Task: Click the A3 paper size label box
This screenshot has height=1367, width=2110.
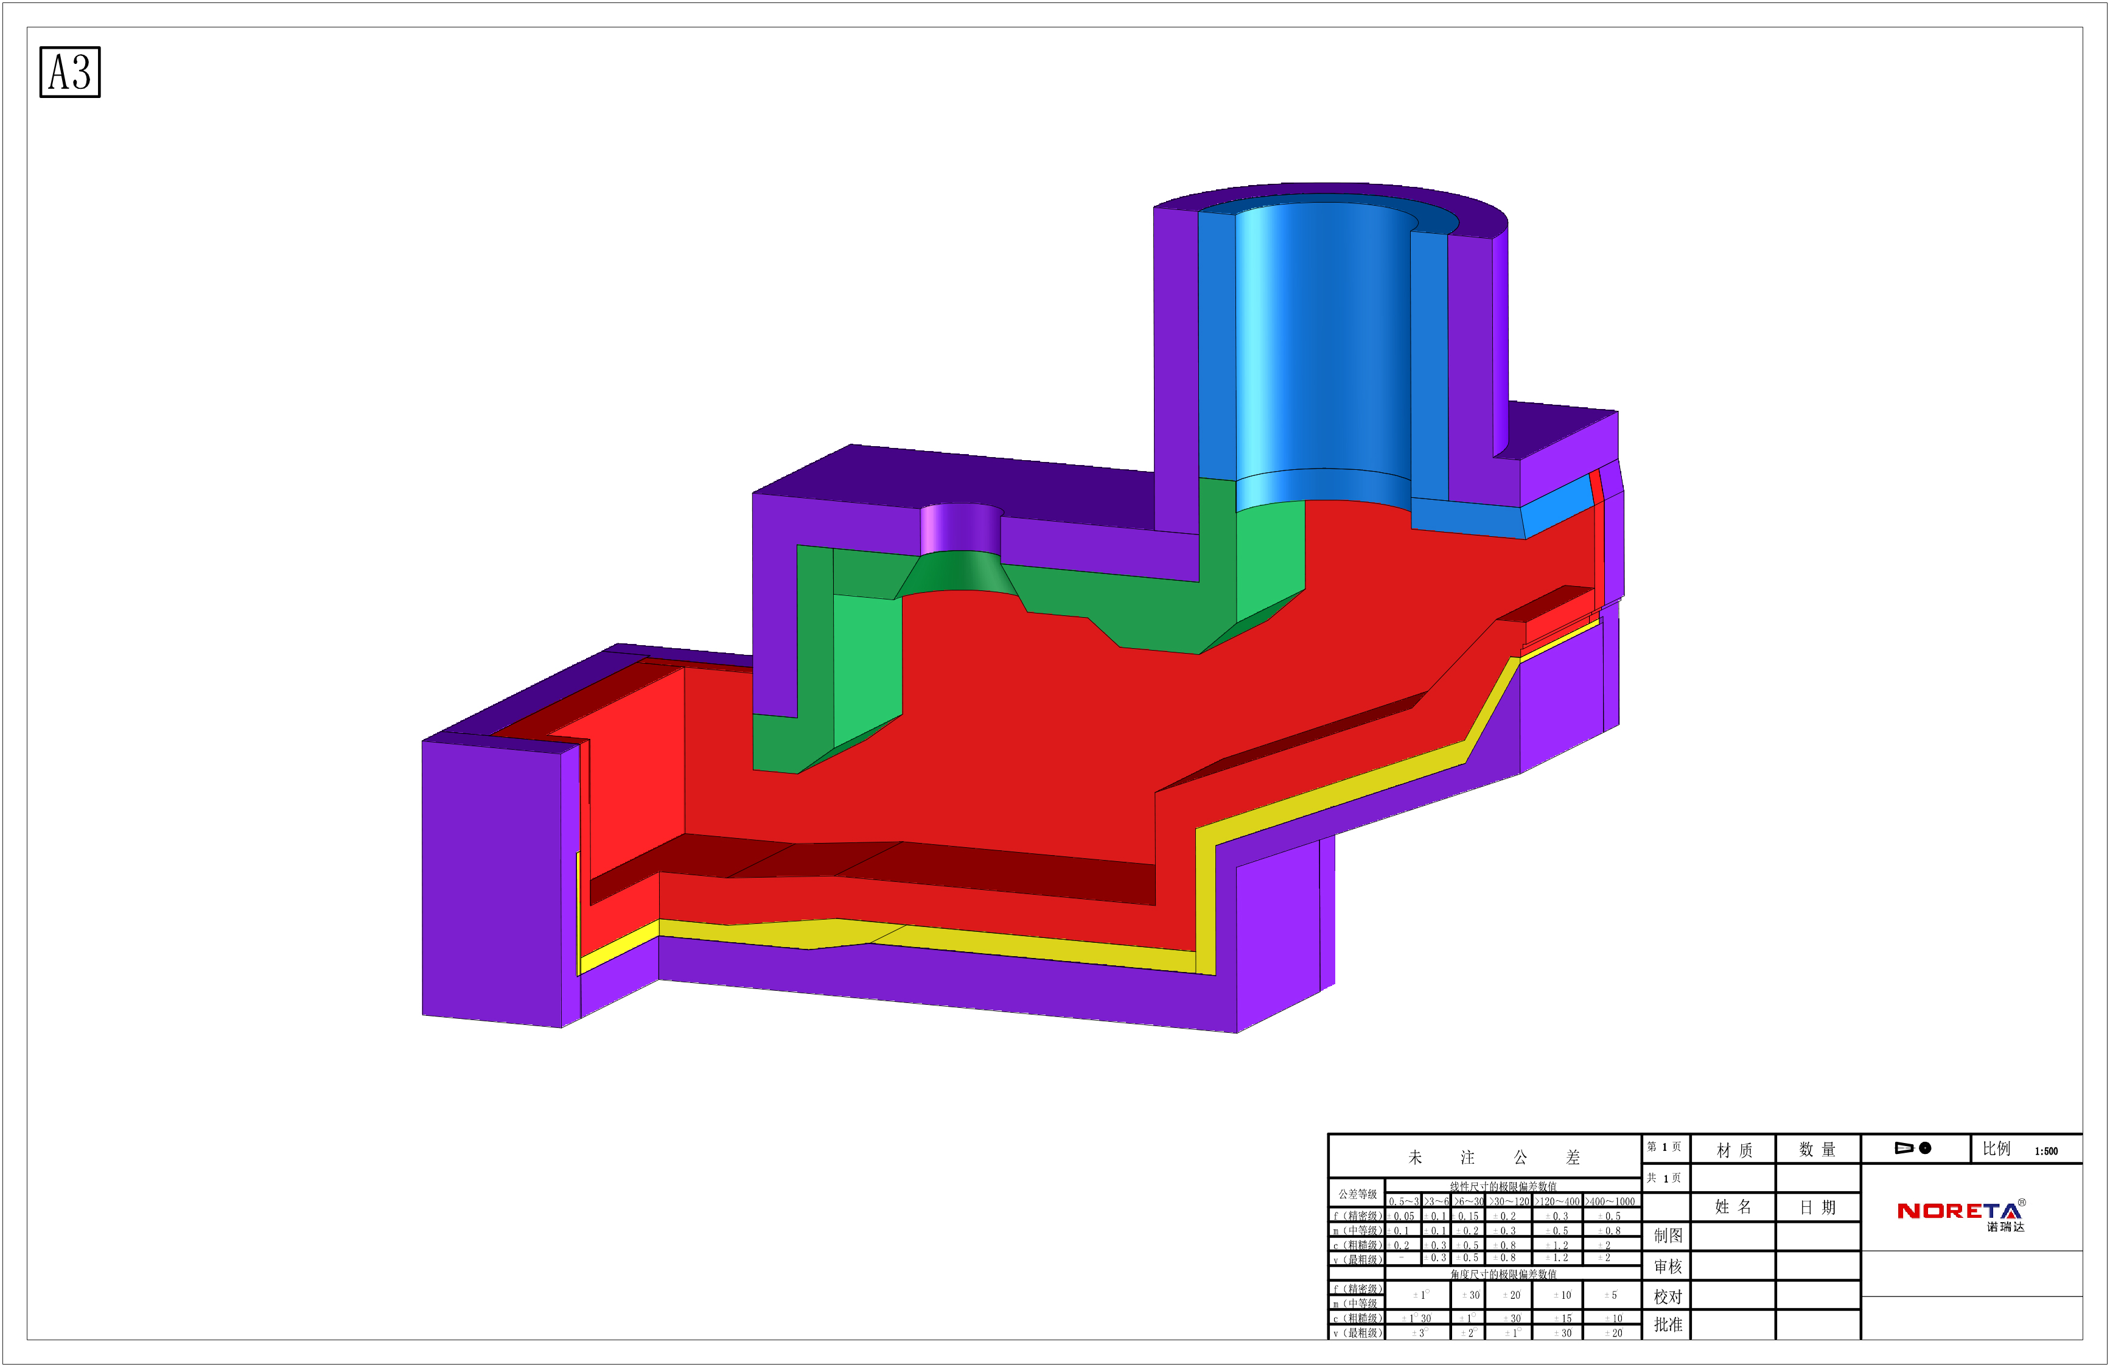Action: click(x=70, y=72)
